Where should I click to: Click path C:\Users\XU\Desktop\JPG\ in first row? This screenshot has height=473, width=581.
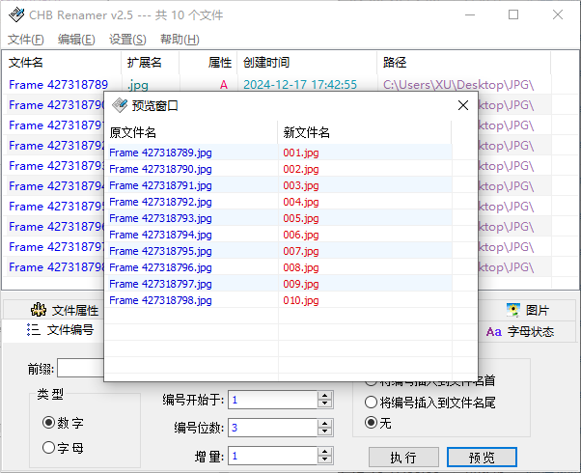tap(458, 85)
